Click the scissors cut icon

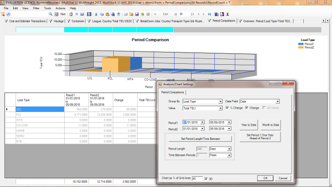coord(96,14)
